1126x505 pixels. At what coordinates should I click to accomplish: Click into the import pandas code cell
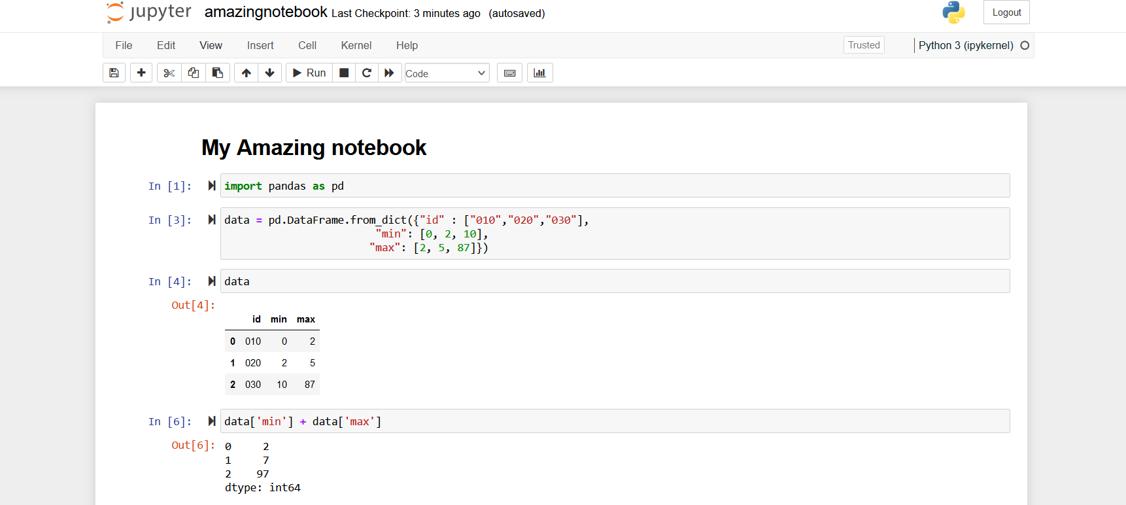615,186
